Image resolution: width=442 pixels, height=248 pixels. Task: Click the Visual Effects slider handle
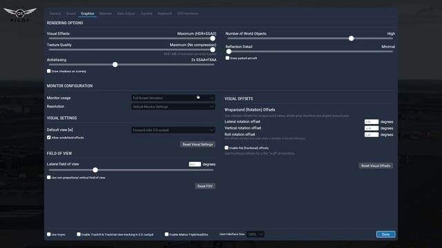(213, 39)
